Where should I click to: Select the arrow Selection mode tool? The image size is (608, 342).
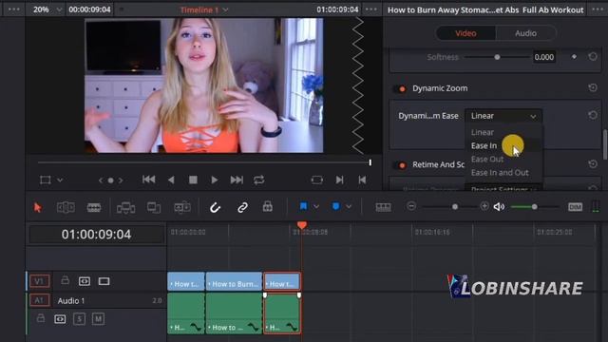pos(38,207)
